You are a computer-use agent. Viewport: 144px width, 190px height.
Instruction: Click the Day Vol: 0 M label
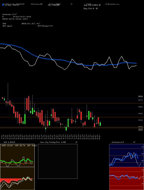(90, 8)
